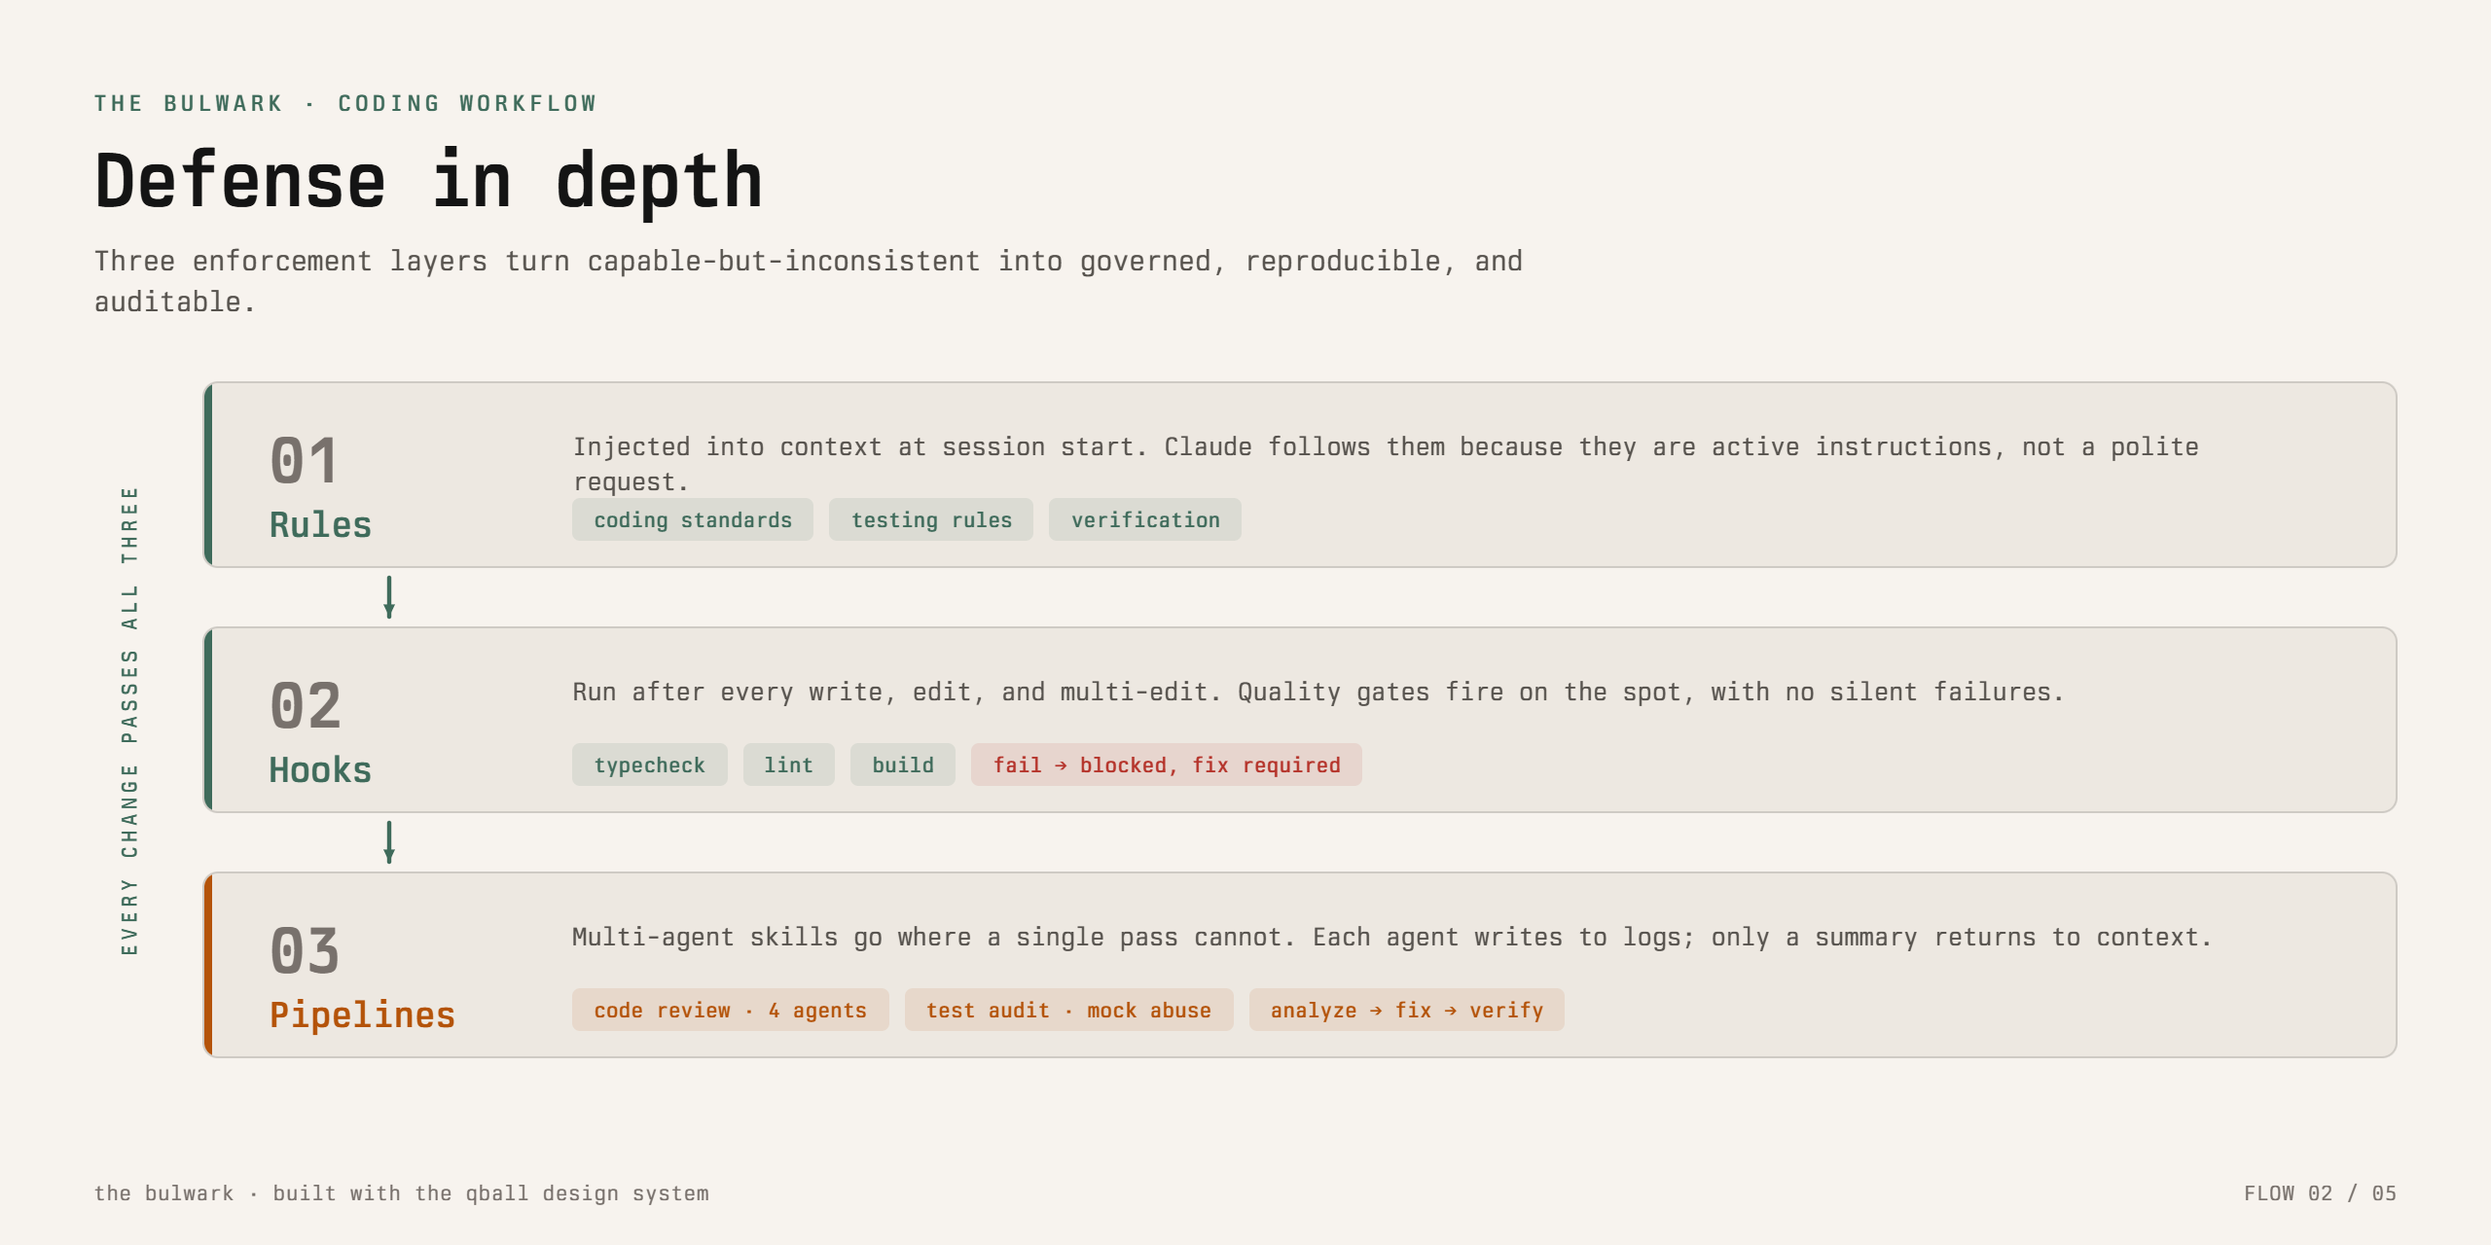Open the 03 Pipelines card heading

coord(362,977)
